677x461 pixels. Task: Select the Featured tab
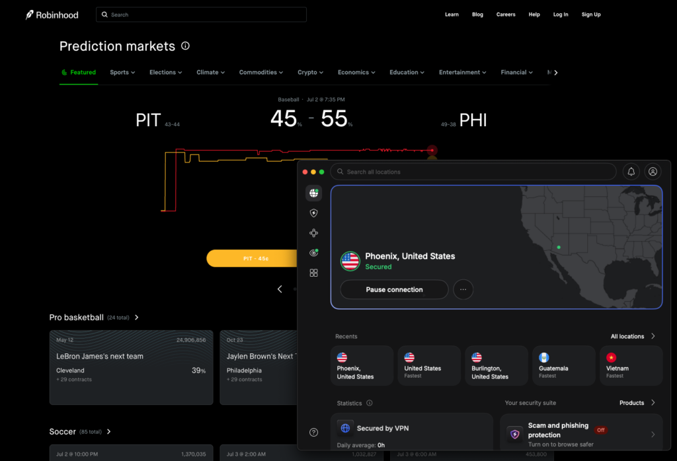[79, 73]
